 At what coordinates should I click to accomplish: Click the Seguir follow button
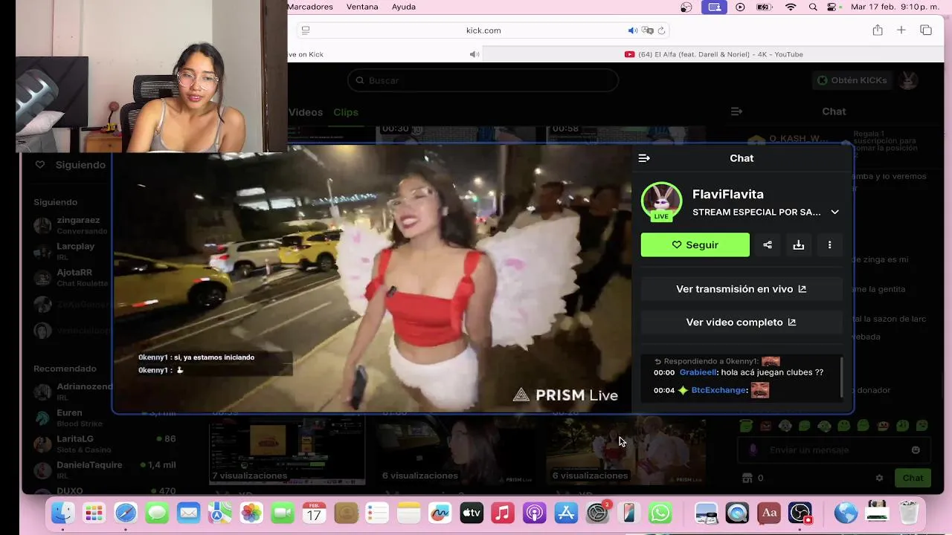click(695, 244)
